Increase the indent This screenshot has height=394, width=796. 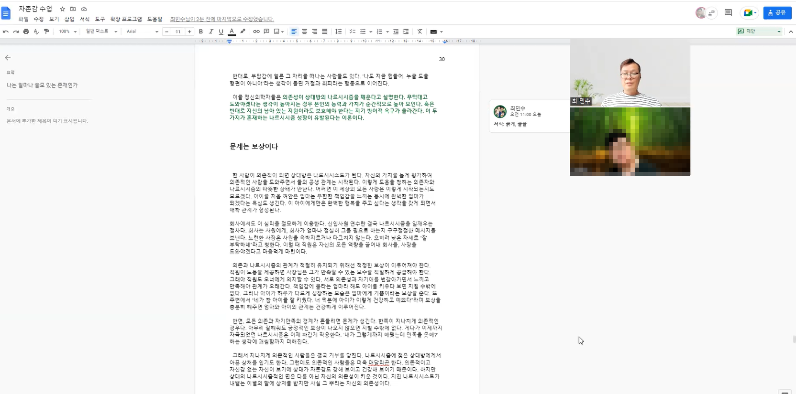pyautogui.click(x=406, y=32)
